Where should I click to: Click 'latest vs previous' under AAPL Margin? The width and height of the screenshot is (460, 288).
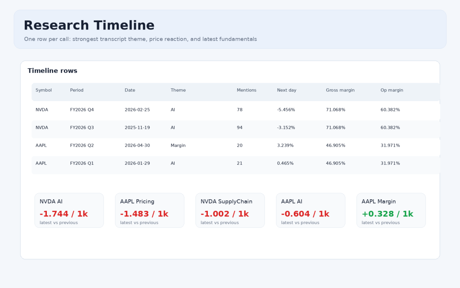(x=380, y=223)
